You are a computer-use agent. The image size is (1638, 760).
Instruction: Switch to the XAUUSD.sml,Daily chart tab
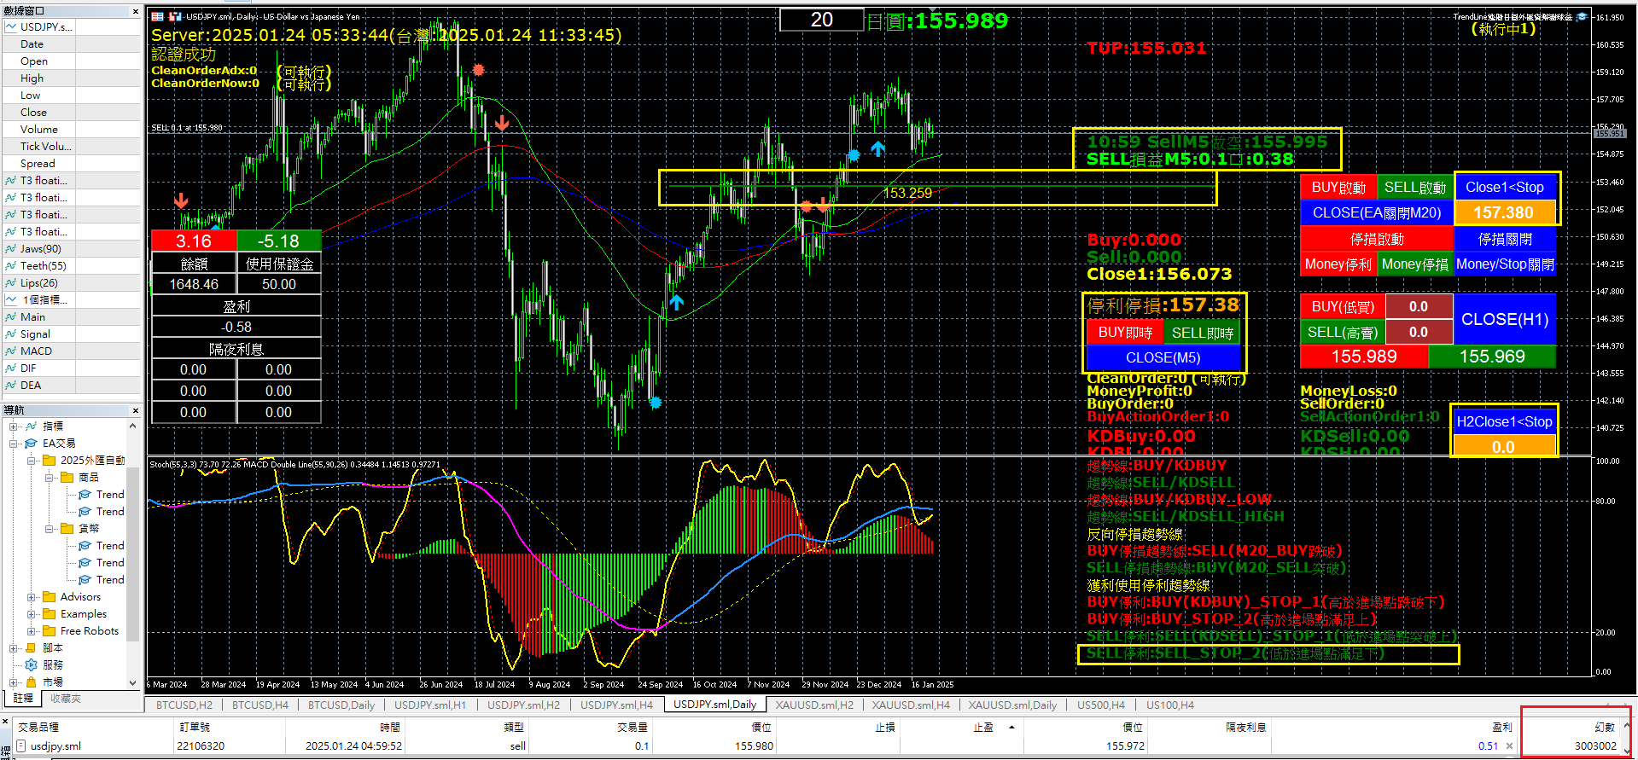pyautogui.click(x=1011, y=705)
